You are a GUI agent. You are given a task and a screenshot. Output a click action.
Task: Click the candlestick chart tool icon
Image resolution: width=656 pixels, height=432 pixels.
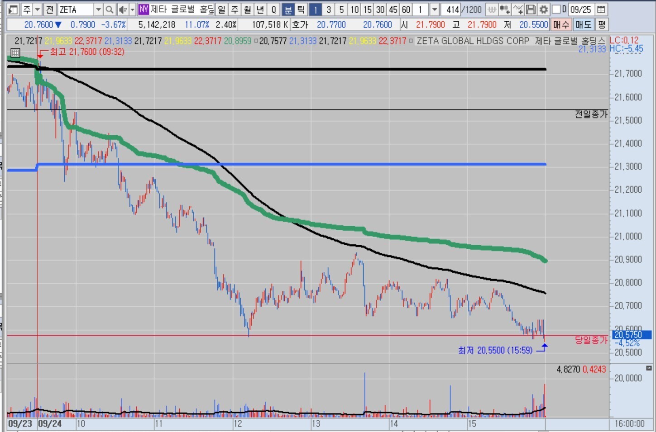pyautogui.click(x=505, y=9)
